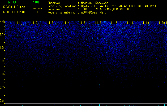Click the 'Receiving Location' field label
Screen dimensions: 167x106
coord(62,6)
